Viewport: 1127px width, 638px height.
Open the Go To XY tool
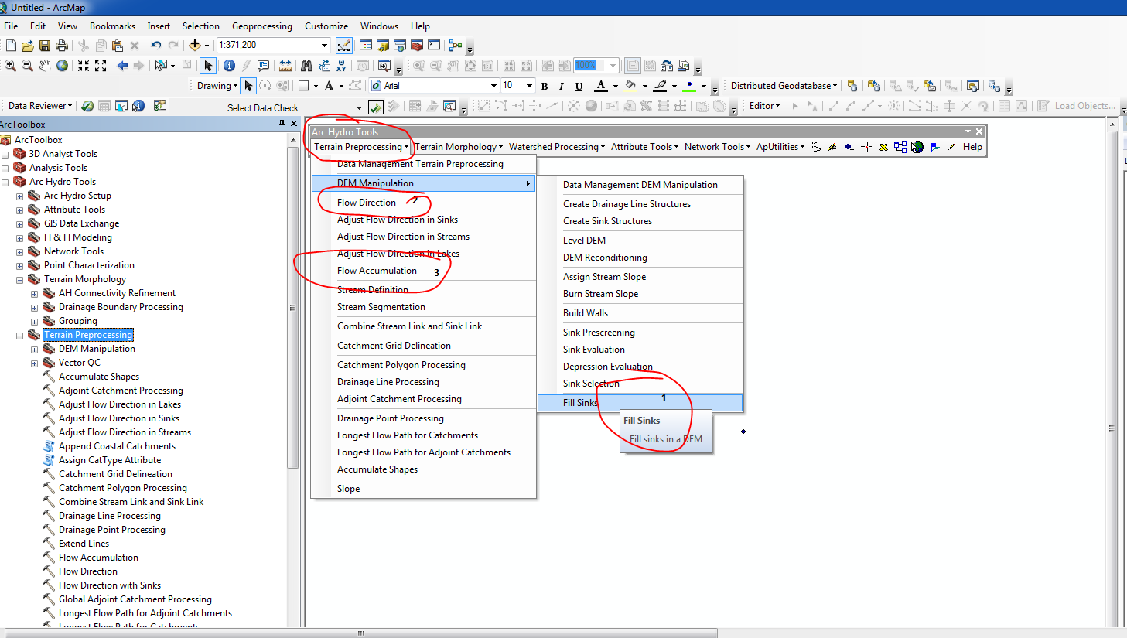click(x=341, y=66)
